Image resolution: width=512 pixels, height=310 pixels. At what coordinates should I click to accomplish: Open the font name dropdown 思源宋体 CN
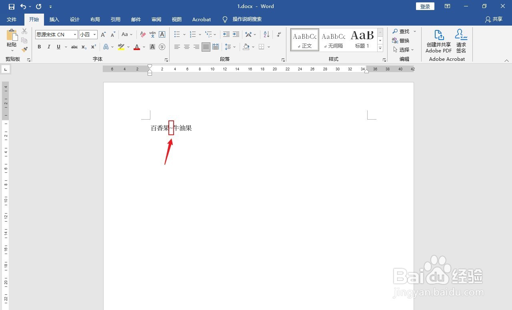(x=75, y=35)
